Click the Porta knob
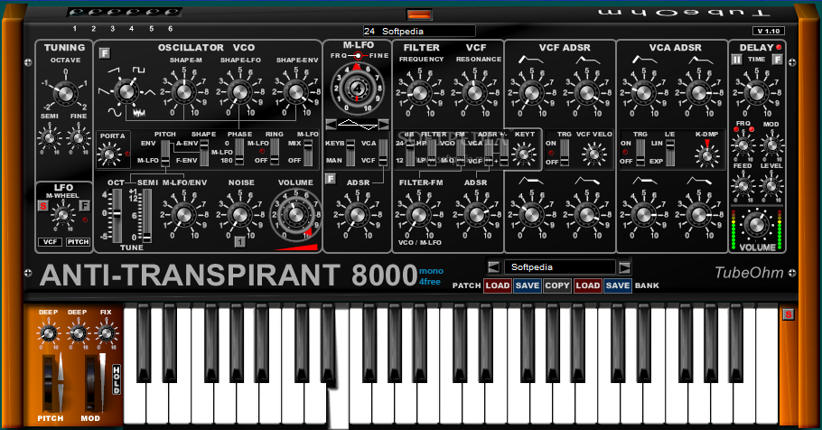This screenshot has width=822, height=430. tap(109, 154)
